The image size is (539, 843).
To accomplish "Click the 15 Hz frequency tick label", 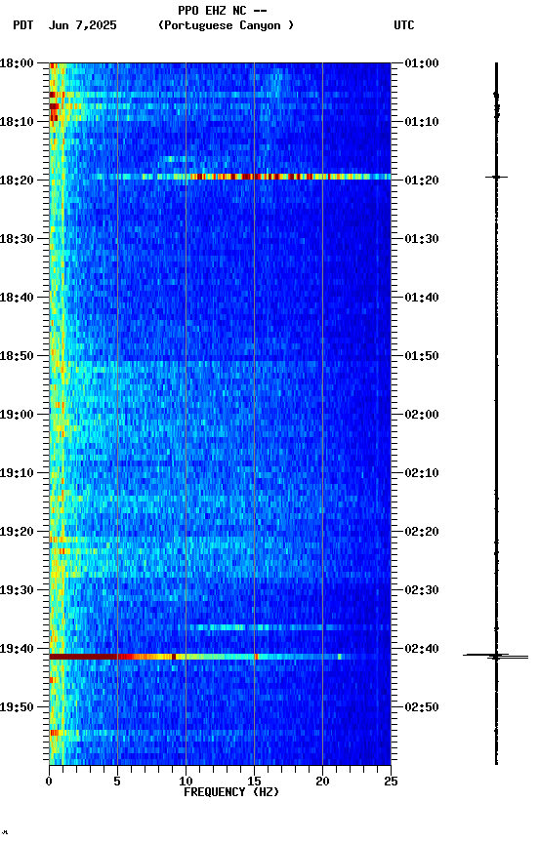I will 254,782.
